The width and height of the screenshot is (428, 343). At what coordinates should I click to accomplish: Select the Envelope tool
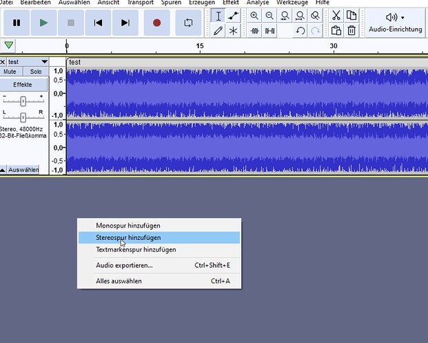click(233, 16)
